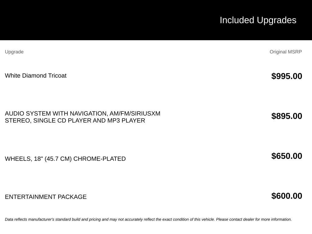The height and width of the screenshot is (234, 312).
Task: Select the "ENTERTAINMENT" word
Action: (x=30, y=197)
